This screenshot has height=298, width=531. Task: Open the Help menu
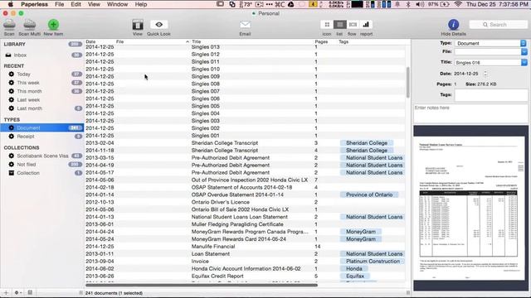point(141,4)
